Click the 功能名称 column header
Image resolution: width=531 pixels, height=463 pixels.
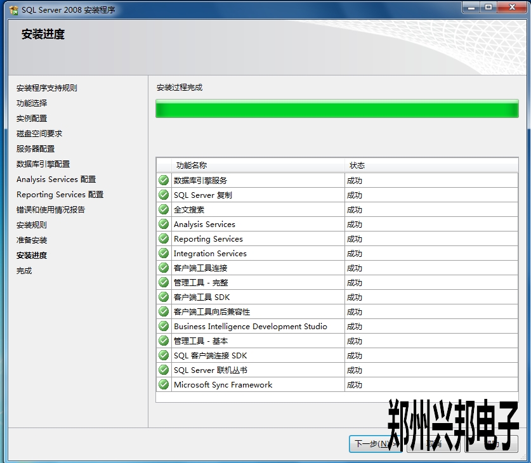pos(258,165)
